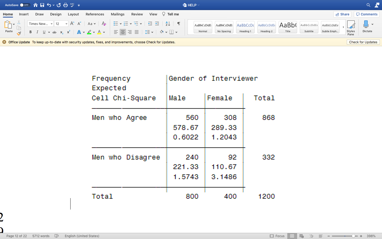
Task: Open the undo history dropdown arrow
Action: click(54, 5)
